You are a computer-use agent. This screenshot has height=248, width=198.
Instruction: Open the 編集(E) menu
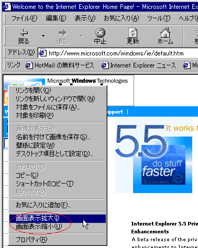click(x=56, y=18)
